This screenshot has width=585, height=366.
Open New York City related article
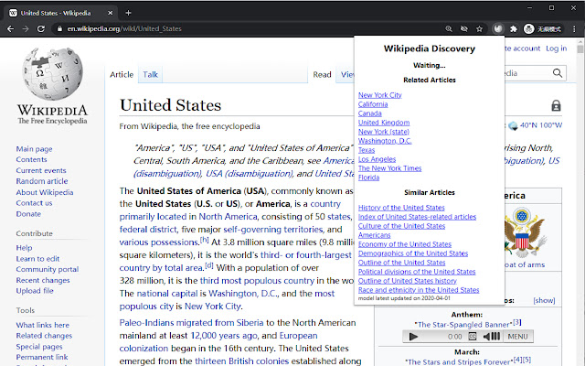pyautogui.click(x=379, y=95)
